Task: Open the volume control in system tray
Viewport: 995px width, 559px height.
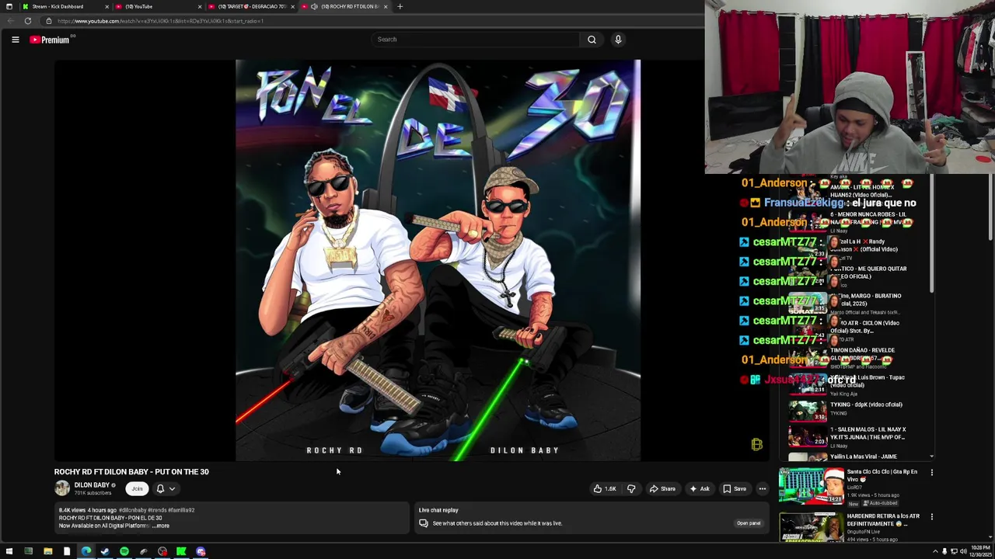Action: point(963,552)
